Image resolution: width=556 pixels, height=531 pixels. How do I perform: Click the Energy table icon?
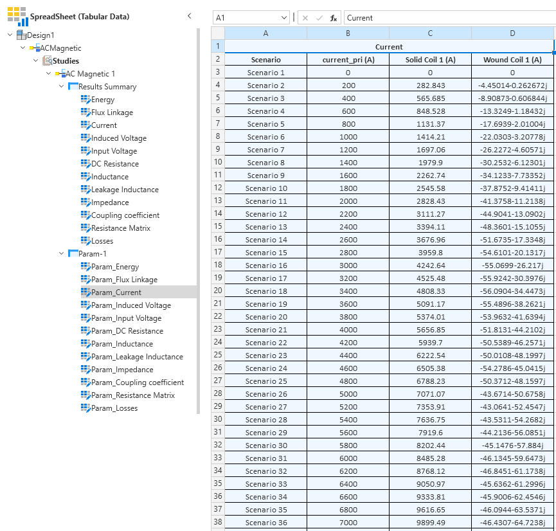[x=86, y=100]
